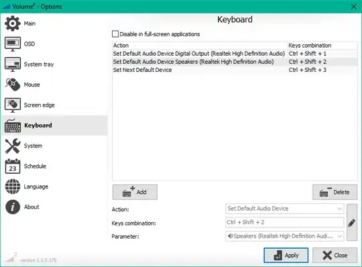Screen dimensions: 362x267
Task: Select the Set Next Default Device row
Action: point(235,70)
